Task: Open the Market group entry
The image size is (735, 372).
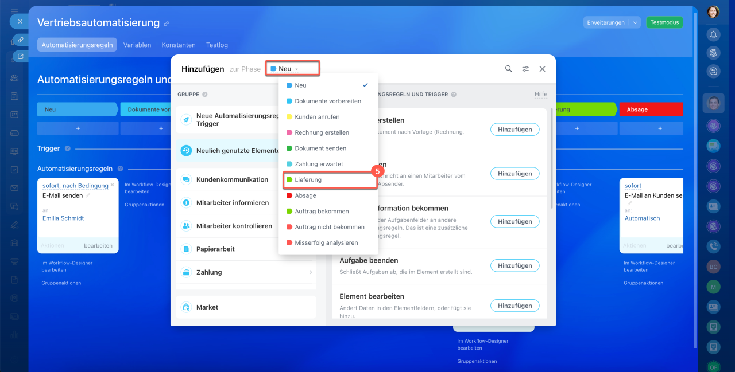Action: pos(246,307)
